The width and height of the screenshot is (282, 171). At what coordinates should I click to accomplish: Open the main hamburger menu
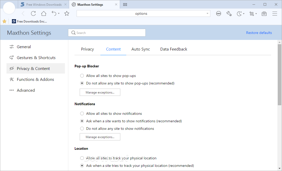(274, 13)
